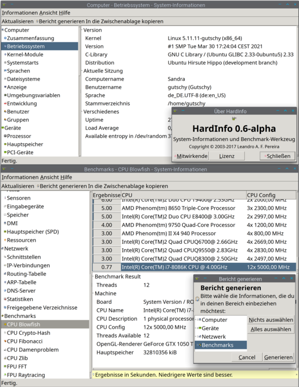This screenshot has height=387, width=299.
Task: Tick the Netzwerk checkbox in report dialog
Action: pos(198,336)
